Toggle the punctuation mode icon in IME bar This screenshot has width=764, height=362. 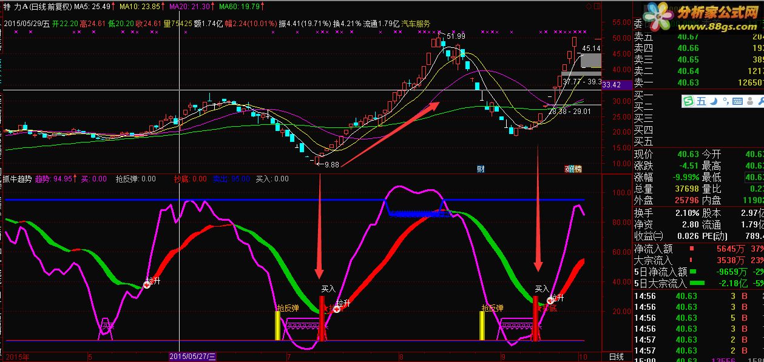click(x=726, y=101)
